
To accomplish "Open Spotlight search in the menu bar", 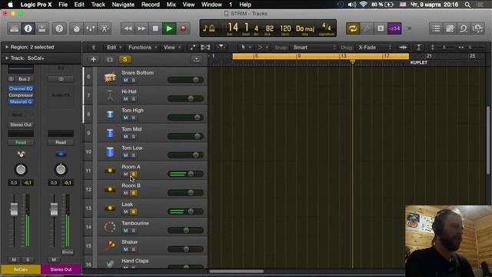I will coord(467,5).
